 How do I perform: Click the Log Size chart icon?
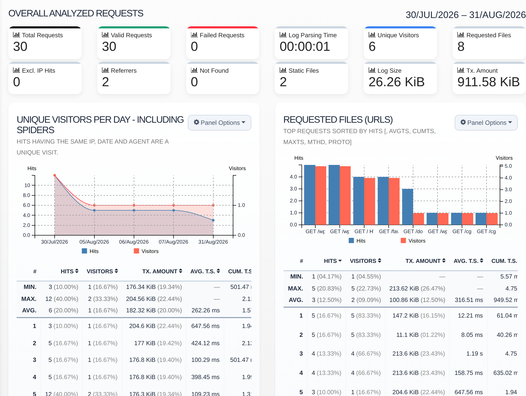click(x=372, y=70)
